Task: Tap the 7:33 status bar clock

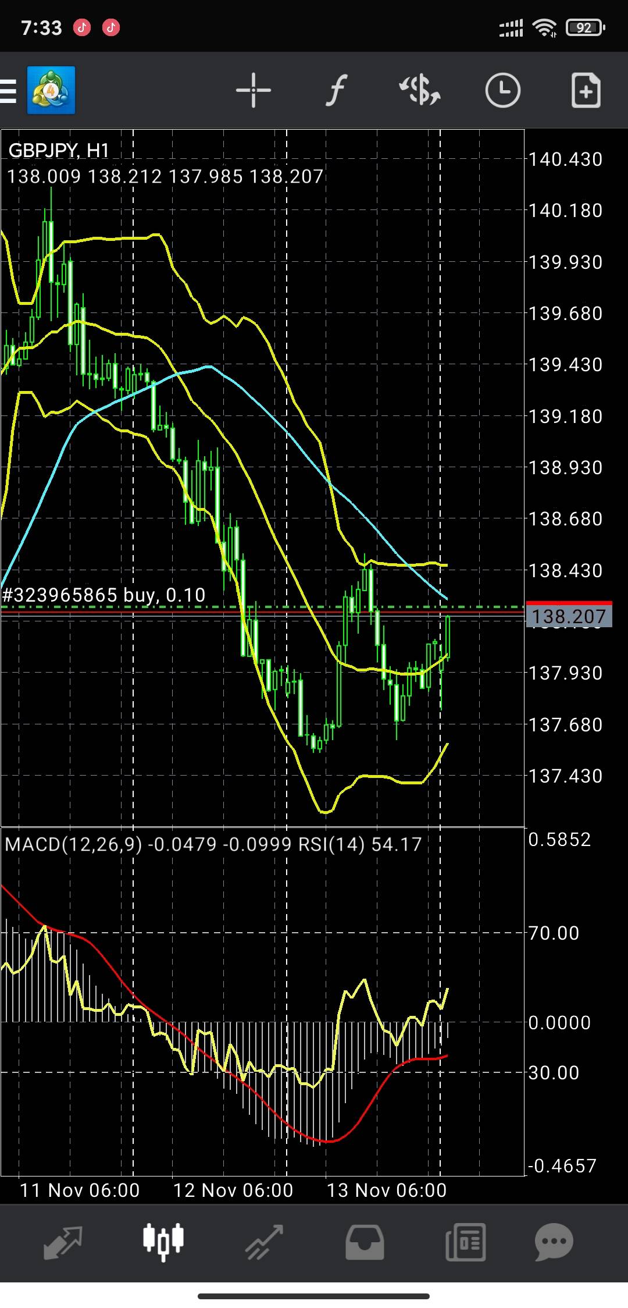Action: click(x=41, y=27)
